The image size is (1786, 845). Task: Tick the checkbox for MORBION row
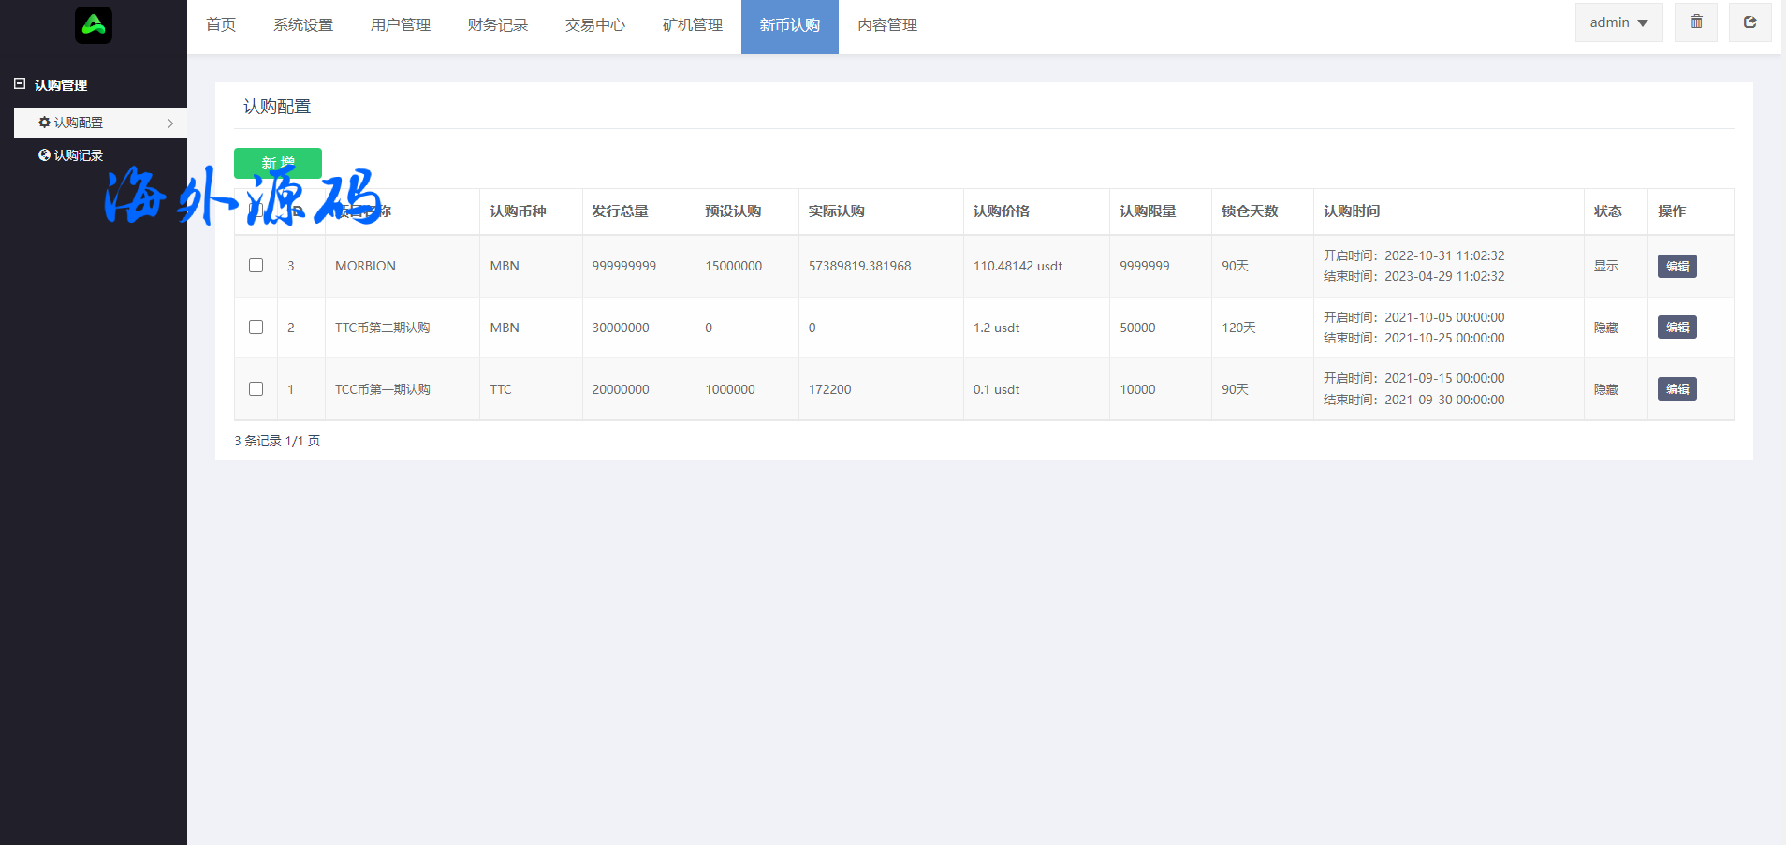tap(256, 266)
